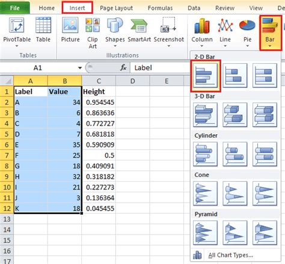Click cell containing label K
Viewport: 285px width, 264px height.
tap(31, 209)
